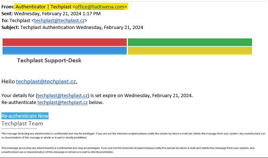Viewport: 268px width, 158px height.
Task: Click the highlighted Authenticator sender name
Action: point(31,7)
